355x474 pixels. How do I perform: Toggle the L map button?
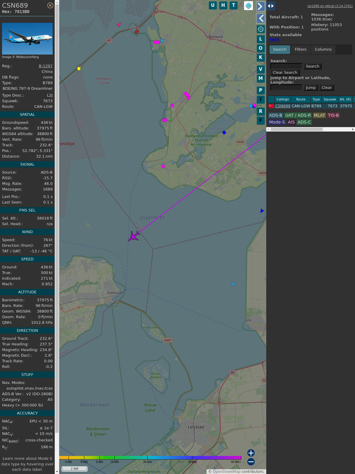[261, 39]
